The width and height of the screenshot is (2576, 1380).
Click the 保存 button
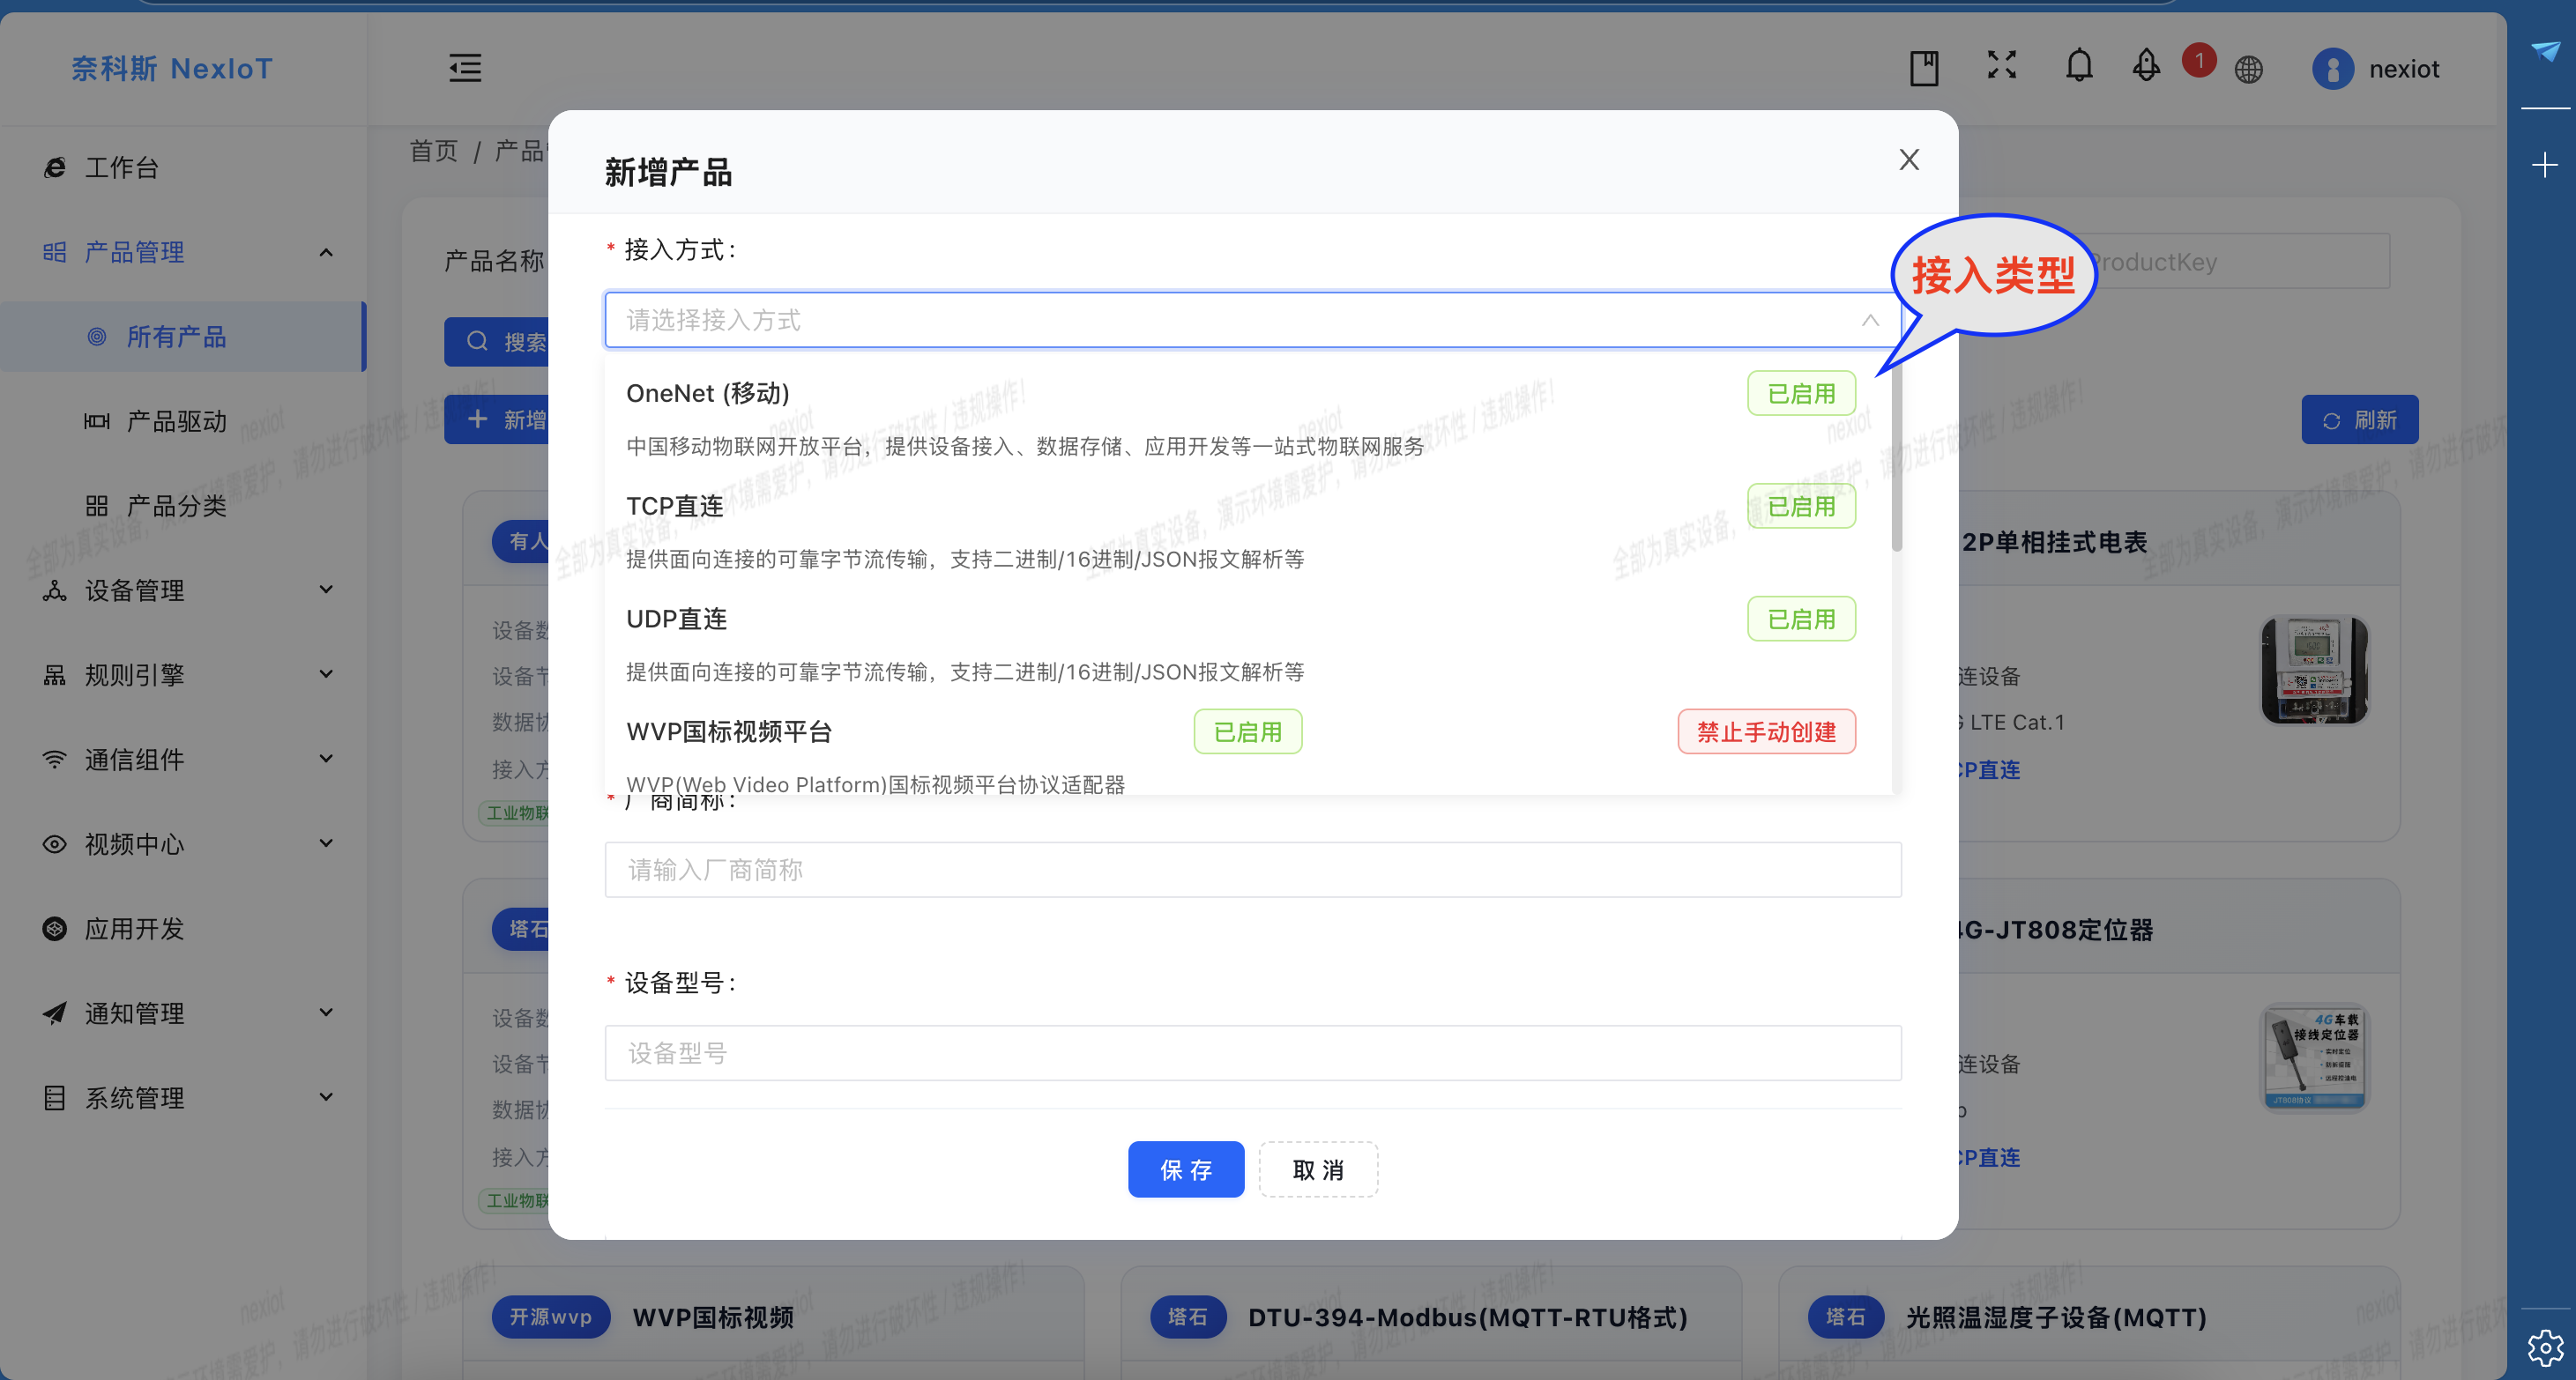(x=1185, y=1169)
